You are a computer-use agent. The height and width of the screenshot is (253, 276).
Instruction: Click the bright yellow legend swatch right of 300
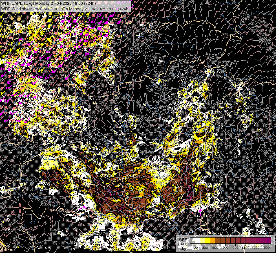coord(208,241)
